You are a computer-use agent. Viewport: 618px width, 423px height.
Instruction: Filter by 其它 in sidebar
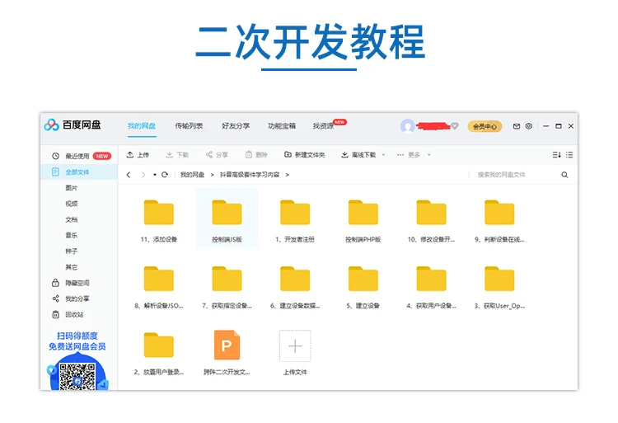[72, 267]
